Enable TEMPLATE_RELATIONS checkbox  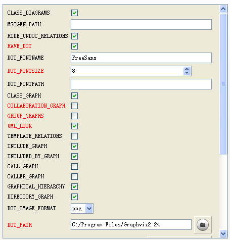coord(74,136)
